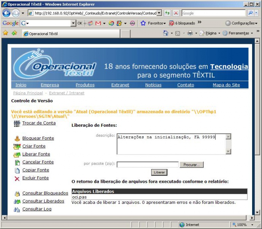The image size is (262, 229).
Task: Click the Trocar de Conta icon
Action: click(x=17, y=123)
